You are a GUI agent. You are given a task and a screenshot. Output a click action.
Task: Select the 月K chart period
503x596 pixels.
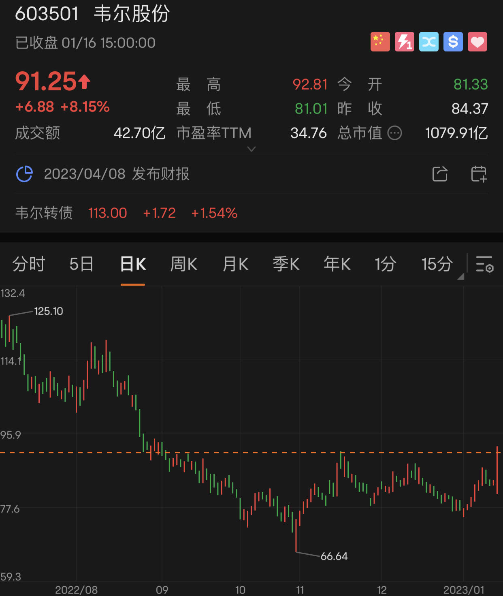235,264
